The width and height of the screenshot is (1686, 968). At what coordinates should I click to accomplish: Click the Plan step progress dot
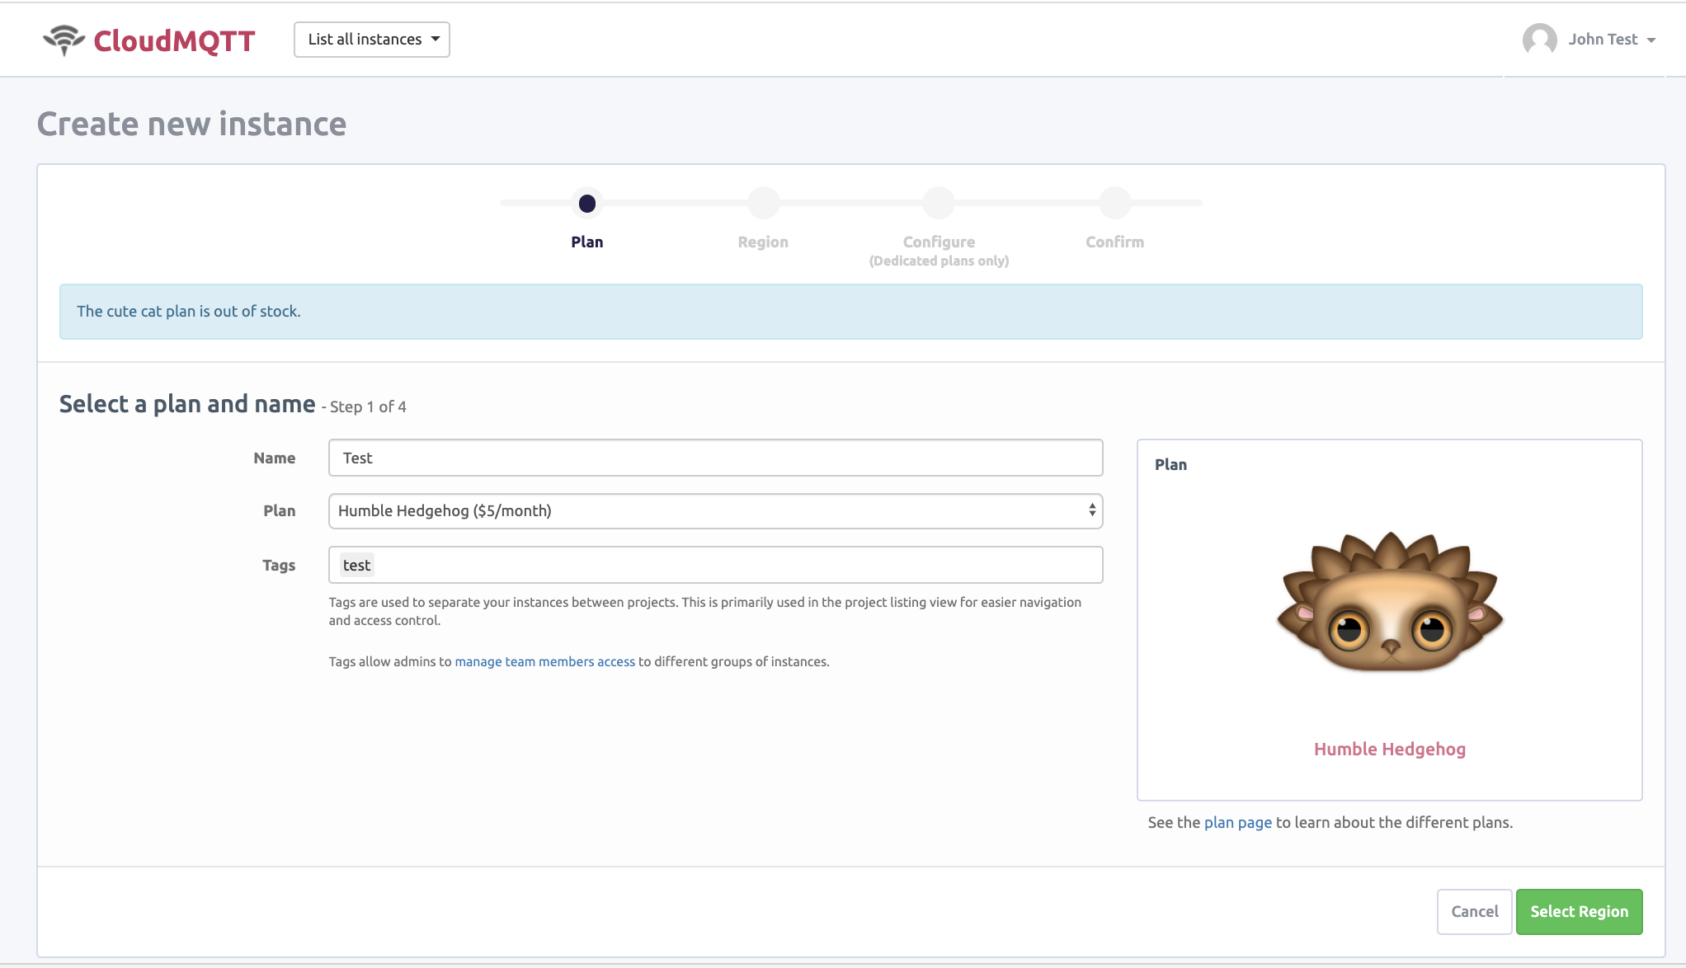[x=587, y=203]
